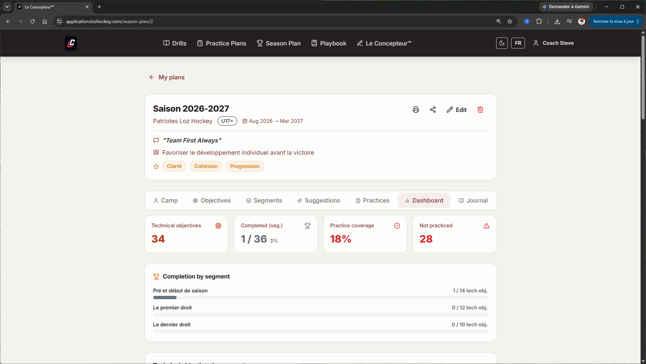Viewport: 646px width, 364px height.
Task: Open browser downloads icon
Action: 557,21
